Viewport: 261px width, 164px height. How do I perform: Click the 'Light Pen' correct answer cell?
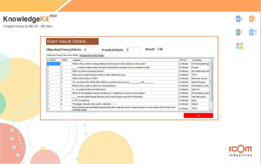coord(200,89)
